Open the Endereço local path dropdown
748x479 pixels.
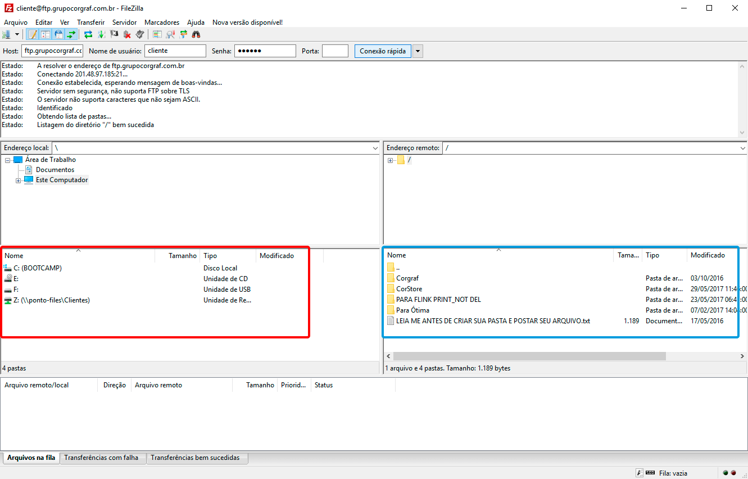(375, 148)
